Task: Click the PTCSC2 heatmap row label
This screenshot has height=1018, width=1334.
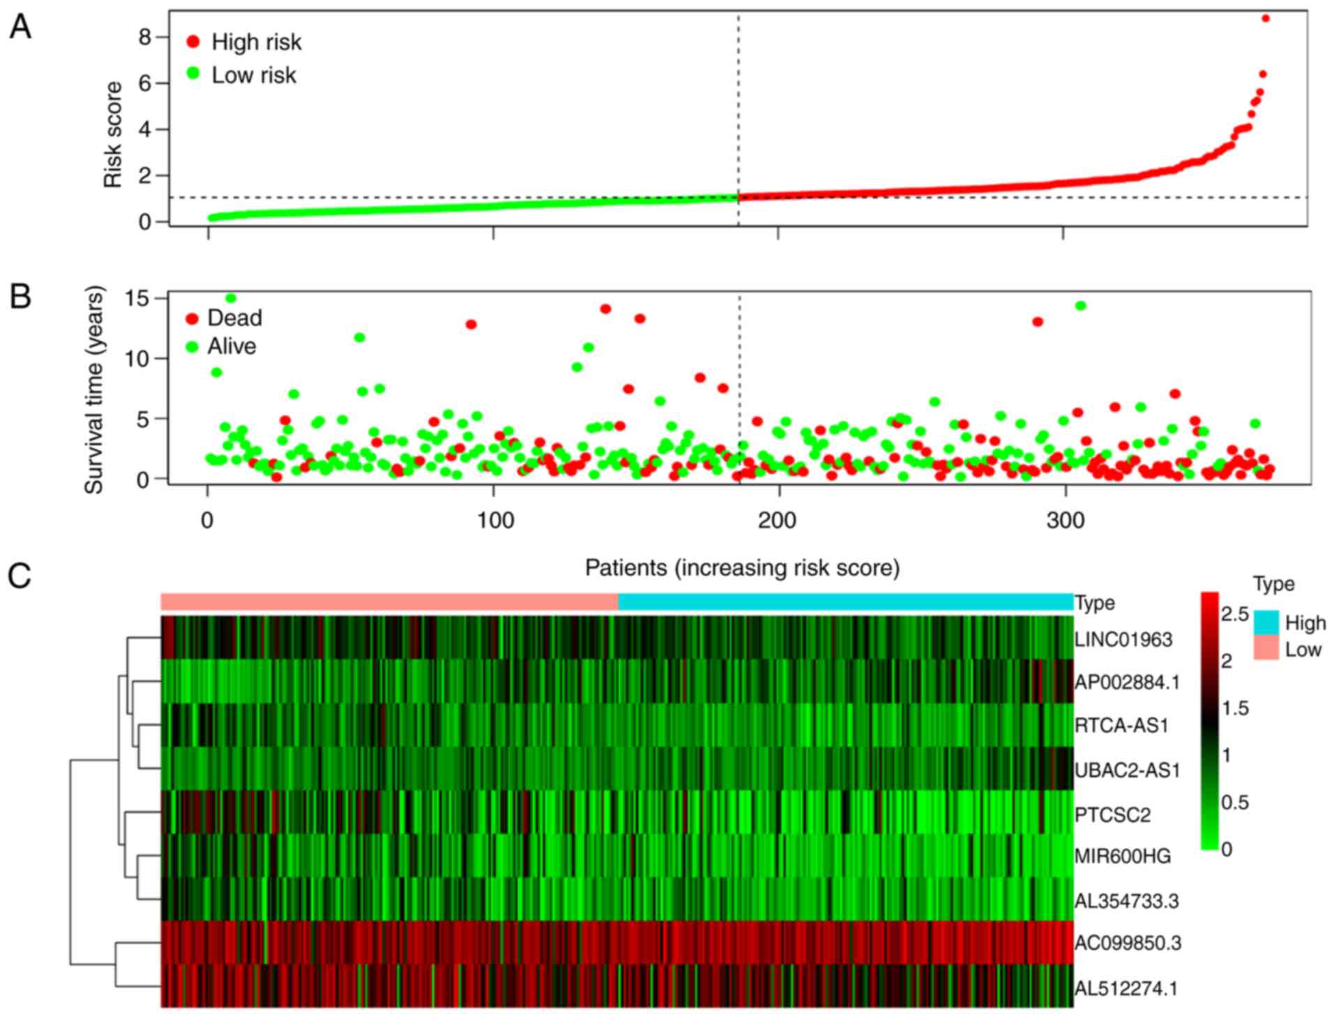Action: 1112,814
